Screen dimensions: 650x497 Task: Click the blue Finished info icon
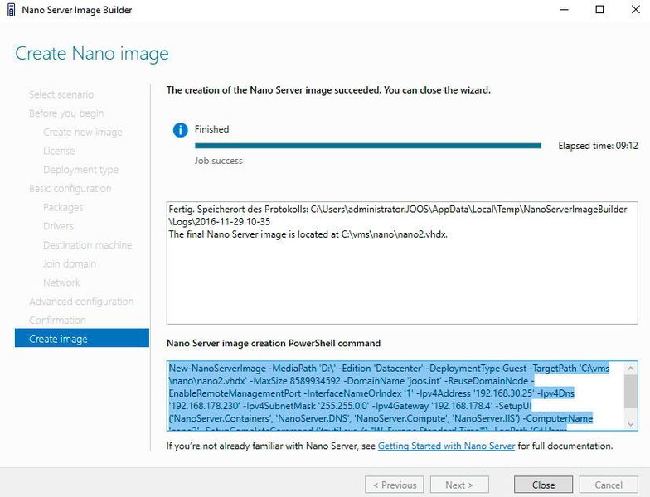tap(181, 130)
